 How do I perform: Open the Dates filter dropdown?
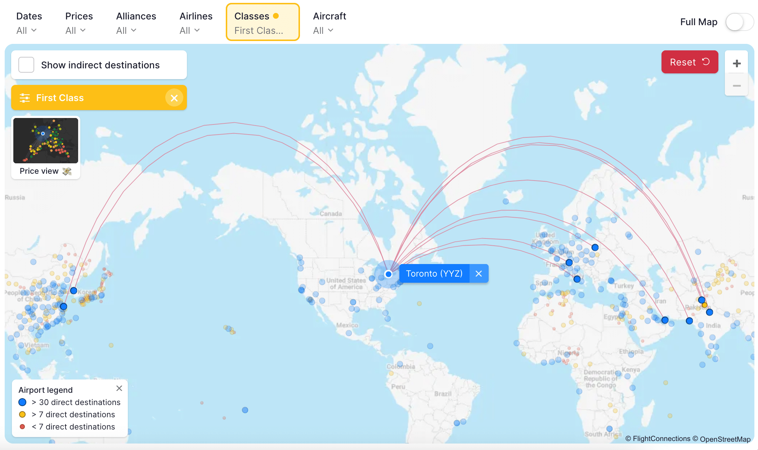[x=27, y=23]
